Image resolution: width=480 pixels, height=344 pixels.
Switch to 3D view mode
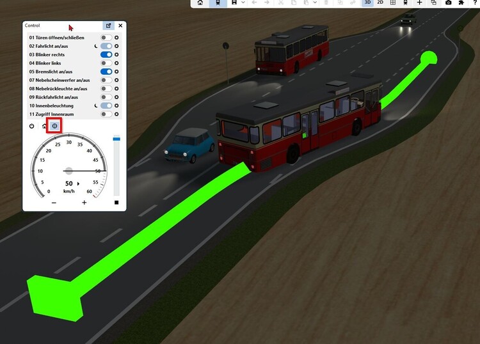click(x=367, y=3)
